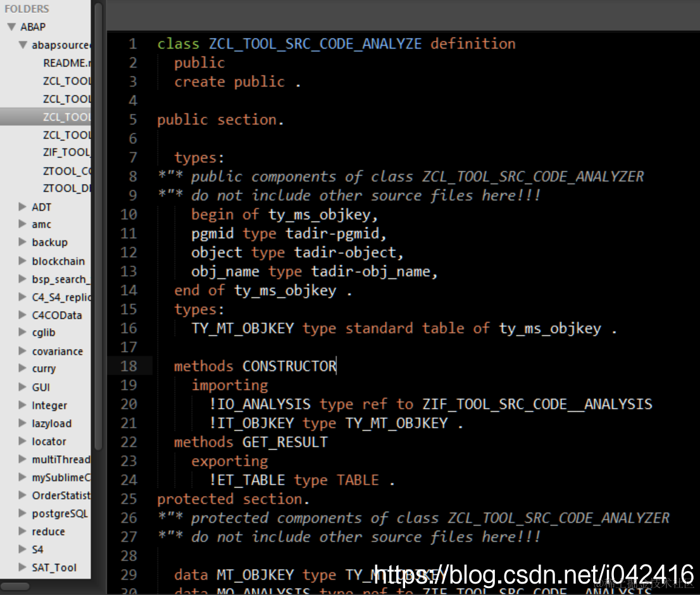
Task: Click the sidebar horizontal scrollbar
Action: tap(15, 586)
